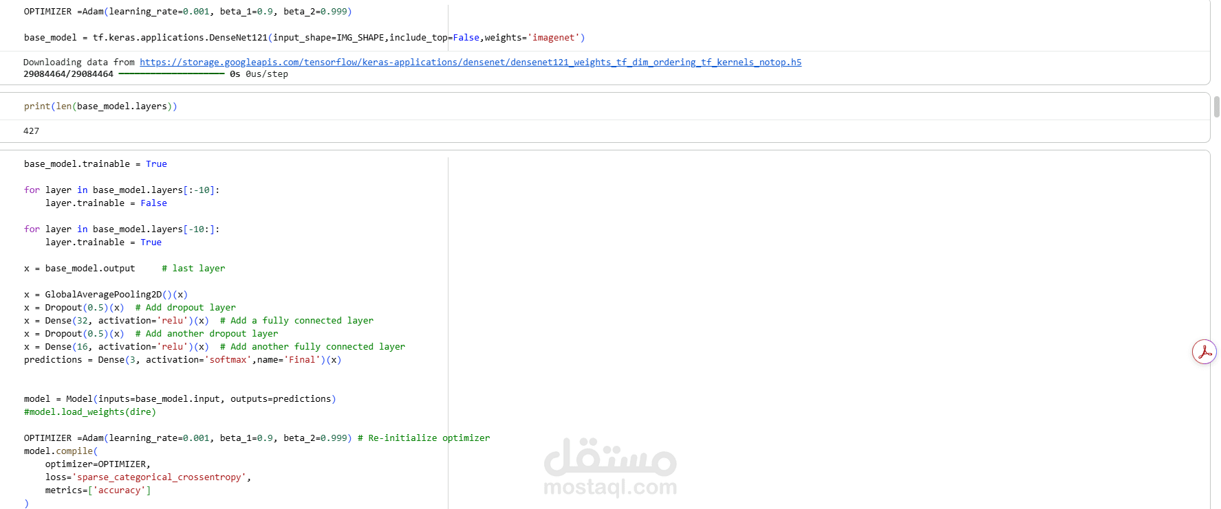
Task: Click the '# Re-initialize optimizer' comment
Action: point(424,438)
